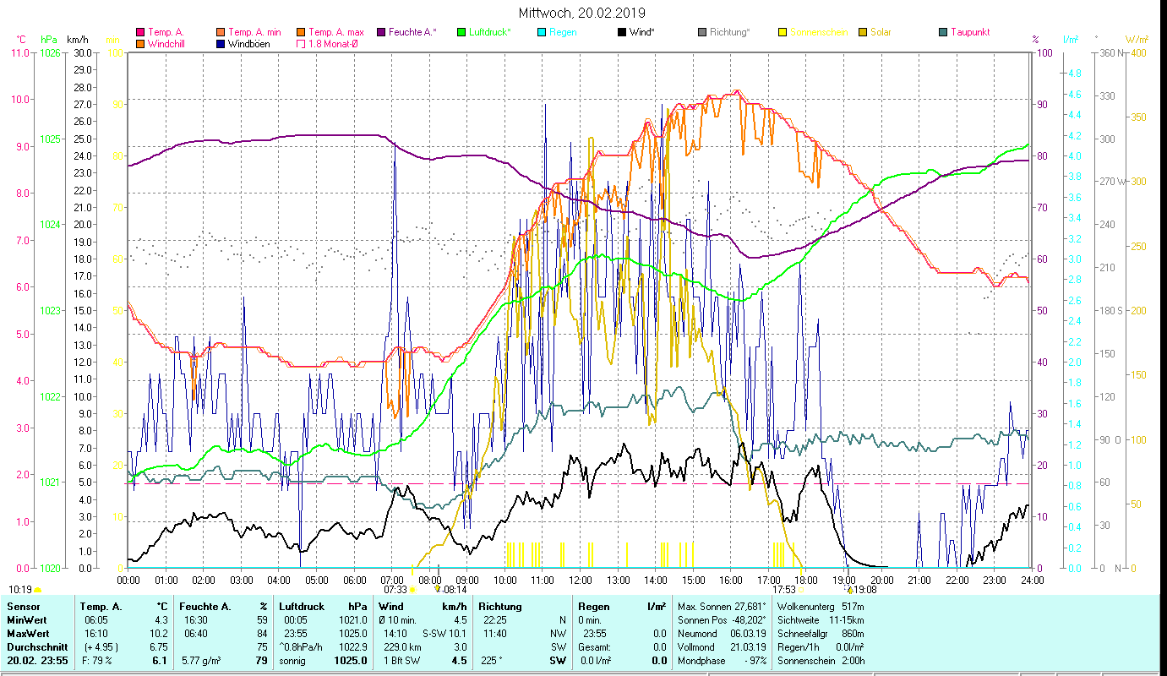
Task: Click the 'Richtung*' legend label
Action: (x=729, y=32)
